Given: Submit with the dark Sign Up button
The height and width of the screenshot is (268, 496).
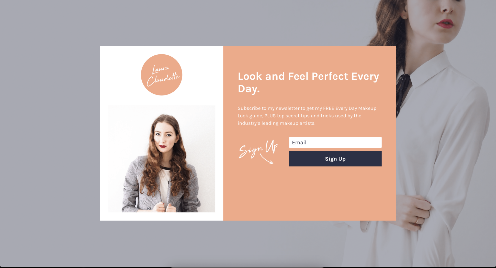Looking at the screenshot, I should 335,159.
